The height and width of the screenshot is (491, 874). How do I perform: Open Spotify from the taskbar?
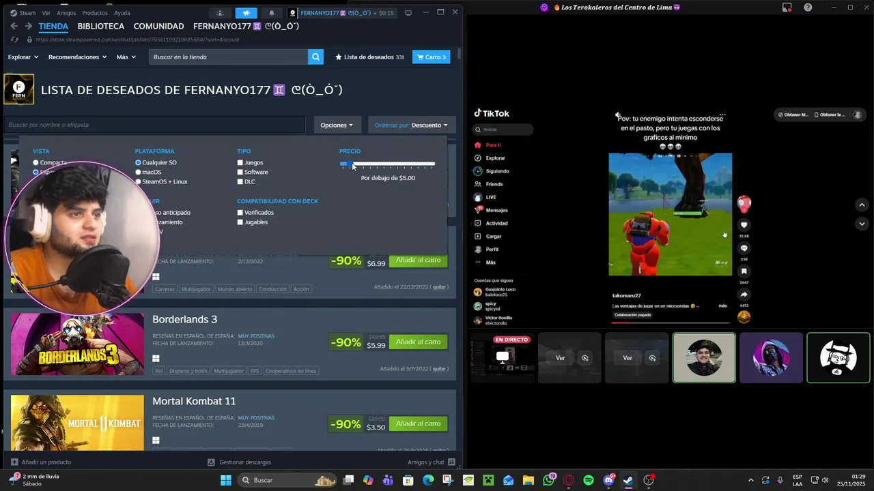tap(589, 480)
